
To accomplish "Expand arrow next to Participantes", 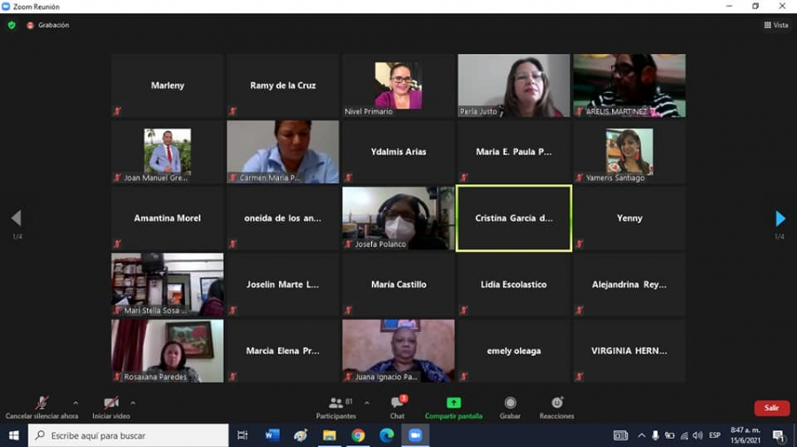I will (x=367, y=403).
